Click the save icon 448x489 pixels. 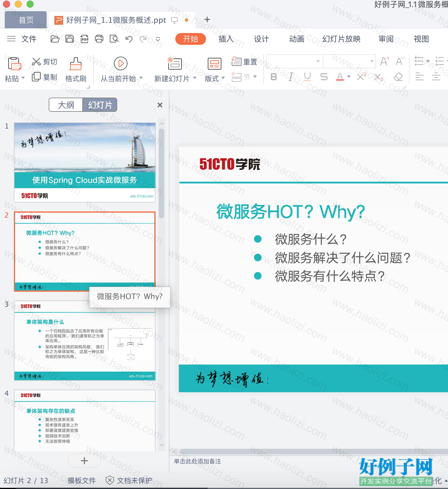(x=70, y=39)
